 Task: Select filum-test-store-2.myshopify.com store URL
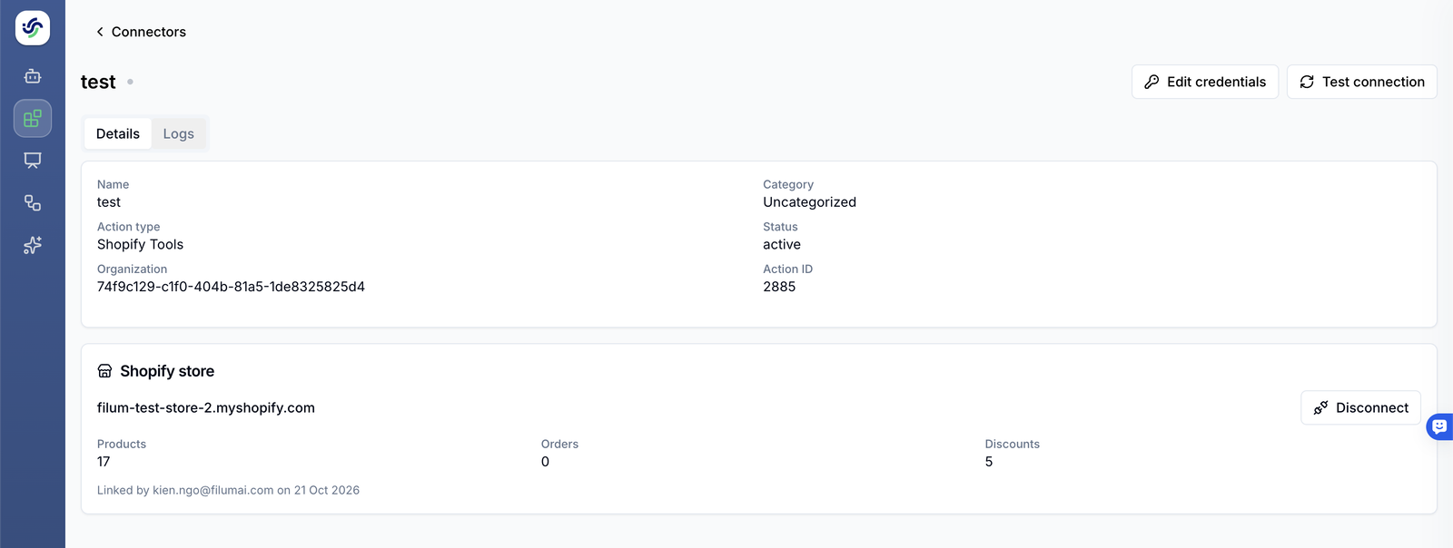206,408
